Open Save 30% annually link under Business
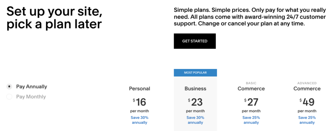This screenshot has width=335, height=131. (195, 120)
